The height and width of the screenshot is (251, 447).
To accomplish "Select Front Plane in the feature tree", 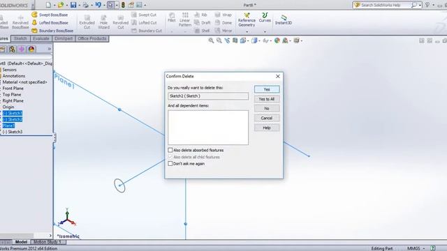I will point(13,89).
